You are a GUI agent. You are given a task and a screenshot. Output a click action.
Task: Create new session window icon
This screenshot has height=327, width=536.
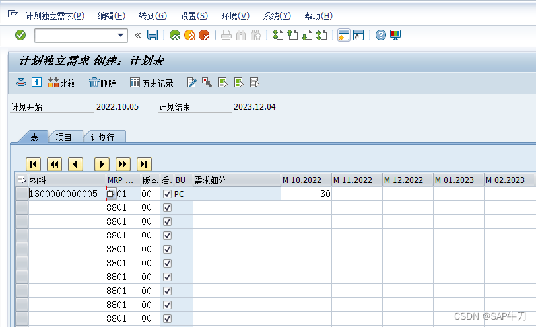click(x=343, y=35)
